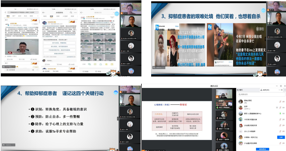Select poll option 给TA空间，尊重隐私
Image resolution: width=286 pixels, height=151 pixels.
pyautogui.click(x=59, y=43)
